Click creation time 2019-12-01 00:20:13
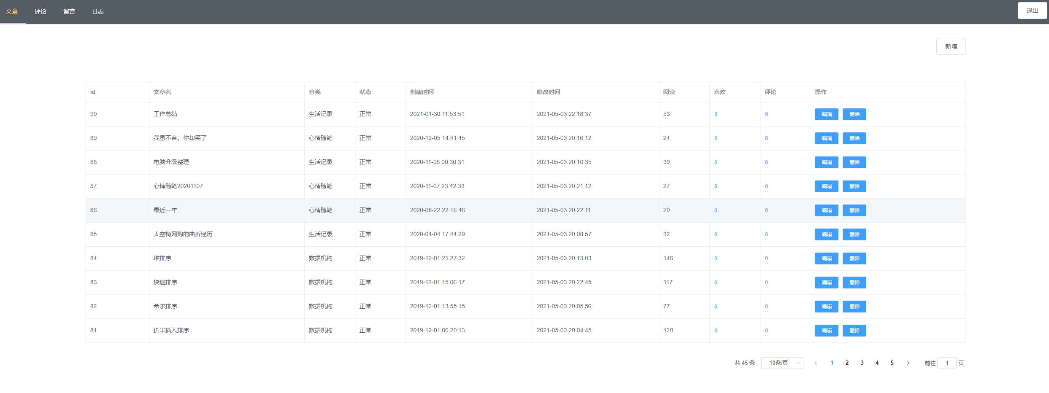Image resolution: width=1049 pixels, height=393 pixels. (437, 330)
